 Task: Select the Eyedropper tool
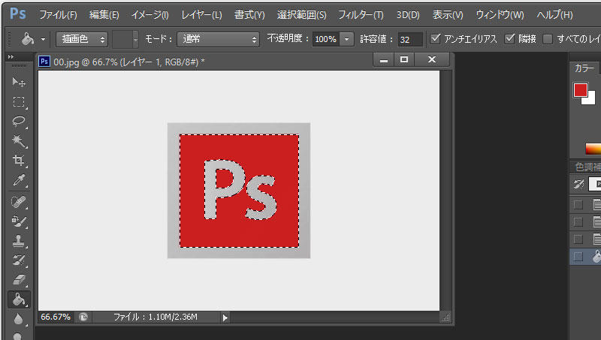[x=18, y=179]
